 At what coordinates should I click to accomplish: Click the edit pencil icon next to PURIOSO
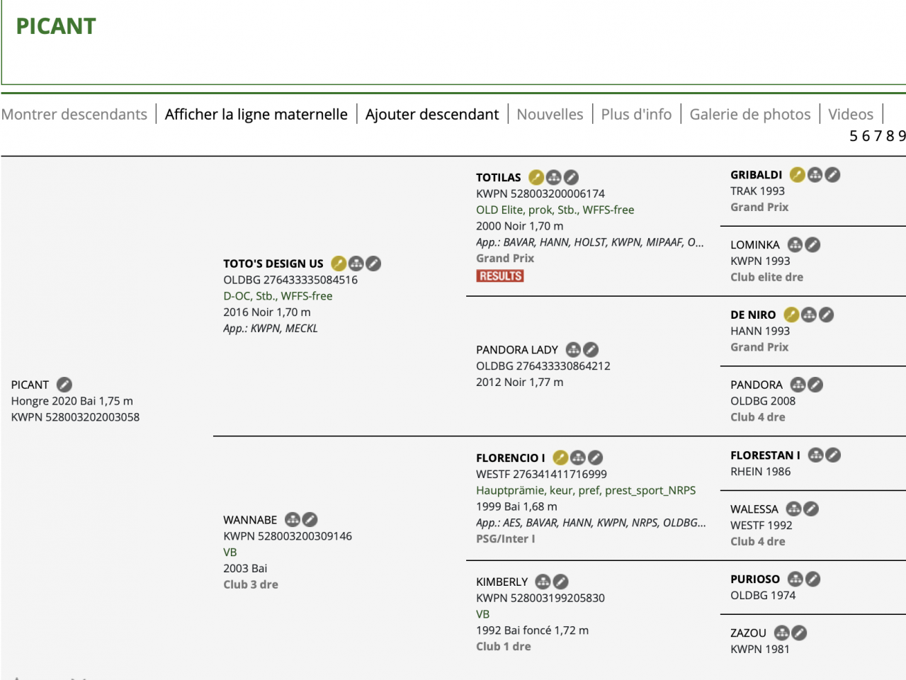(x=813, y=579)
